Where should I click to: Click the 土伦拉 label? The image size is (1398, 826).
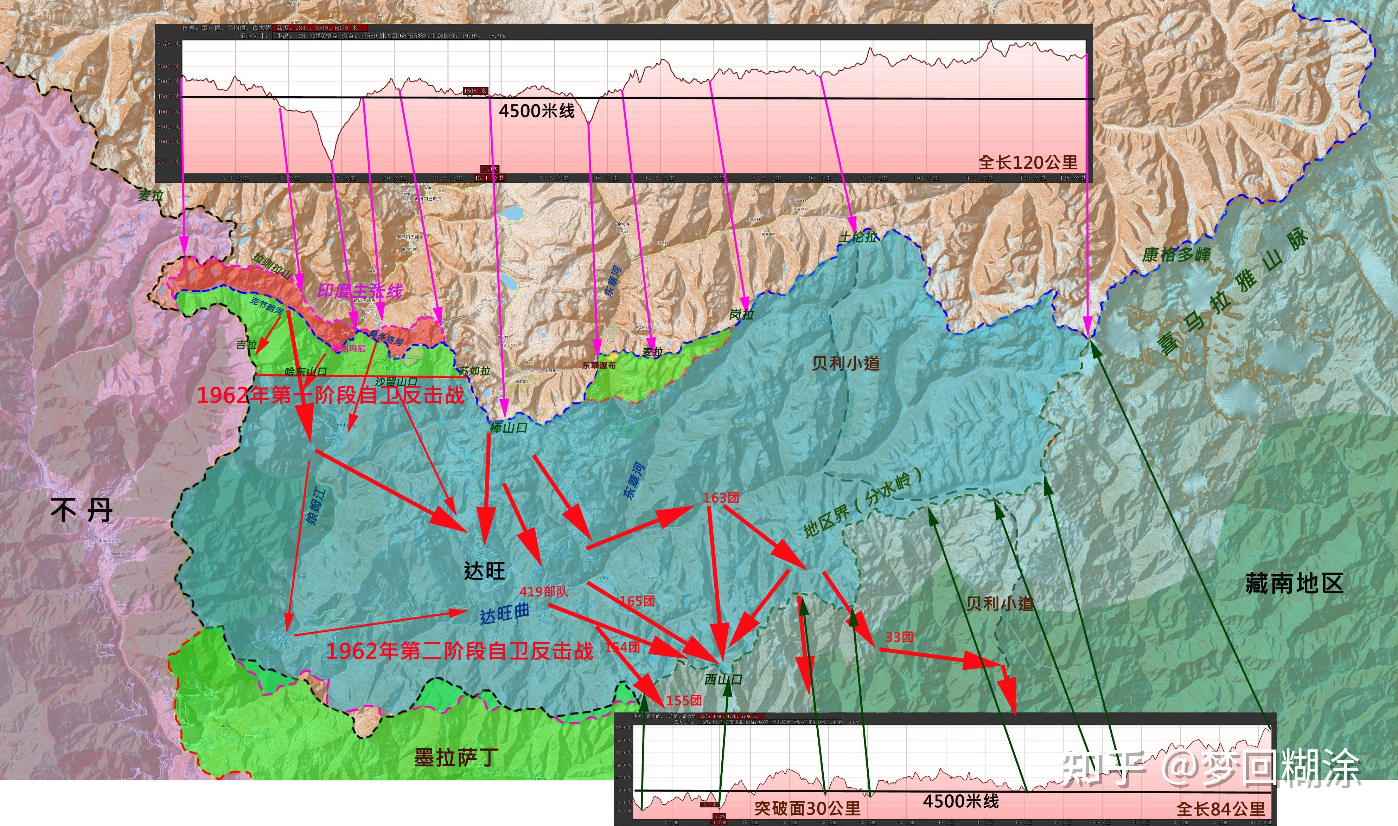click(858, 237)
